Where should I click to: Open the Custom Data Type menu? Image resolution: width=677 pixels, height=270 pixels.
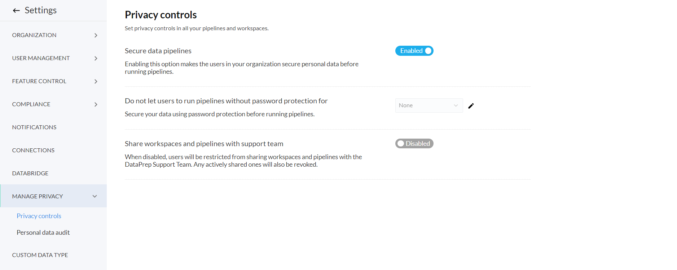(40, 255)
